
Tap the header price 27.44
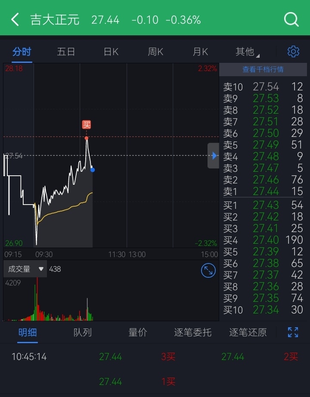tap(105, 20)
